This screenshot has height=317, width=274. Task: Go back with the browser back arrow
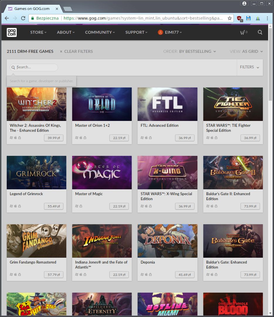pyautogui.click(x=7, y=18)
